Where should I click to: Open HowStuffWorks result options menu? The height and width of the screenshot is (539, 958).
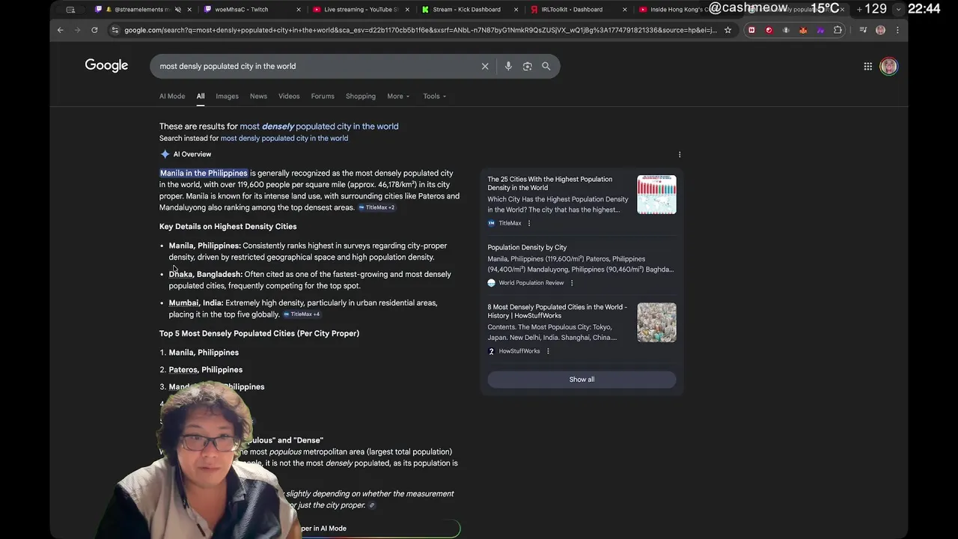click(x=548, y=351)
